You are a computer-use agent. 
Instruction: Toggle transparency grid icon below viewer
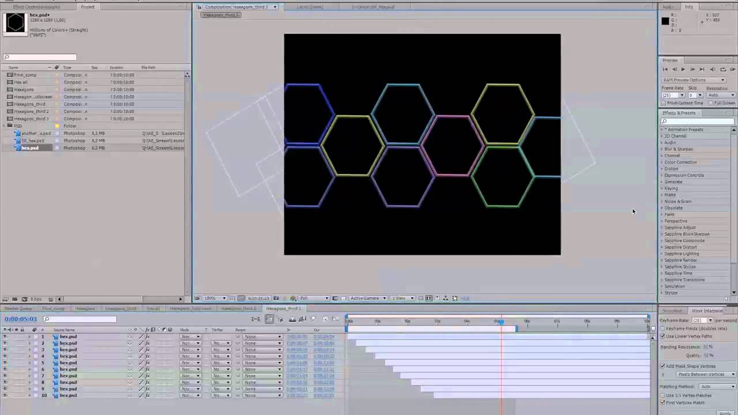[x=343, y=298]
